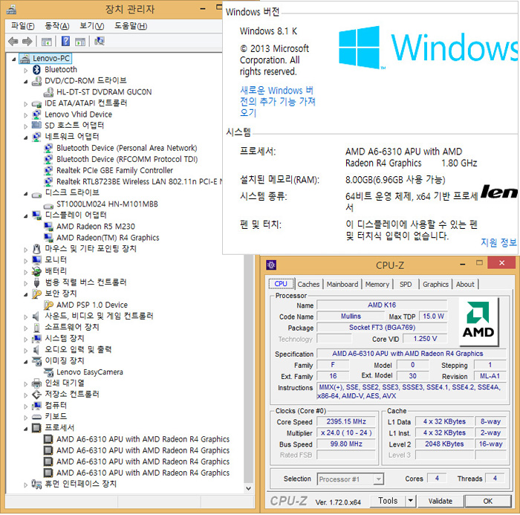Switch to the Mainboard tab in CPU-Z
The image size is (520, 515).
click(x=342, y=285)
